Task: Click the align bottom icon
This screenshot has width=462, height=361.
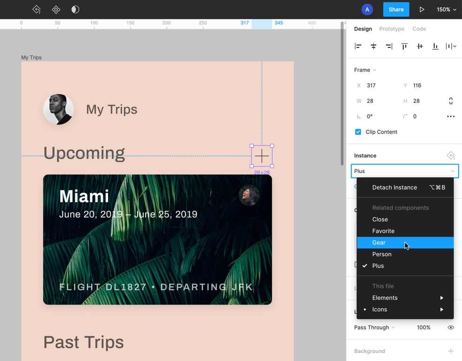Action: tap(435, 46)
